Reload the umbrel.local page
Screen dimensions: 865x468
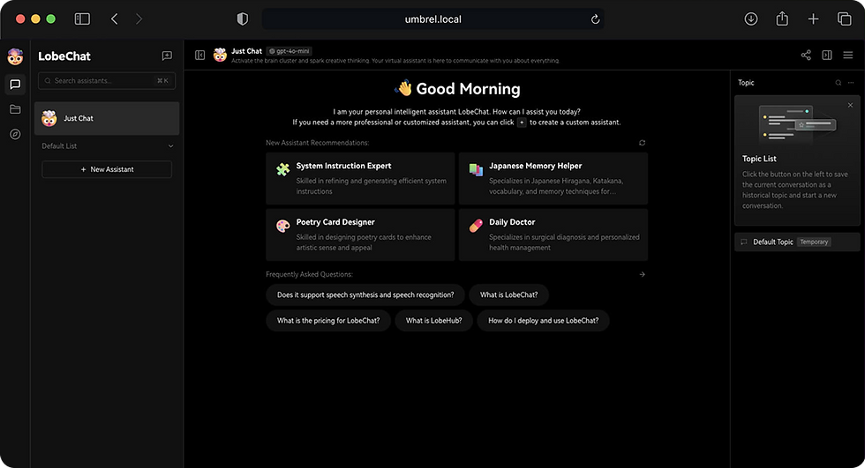pyautogui.click(x=595, y=19)
